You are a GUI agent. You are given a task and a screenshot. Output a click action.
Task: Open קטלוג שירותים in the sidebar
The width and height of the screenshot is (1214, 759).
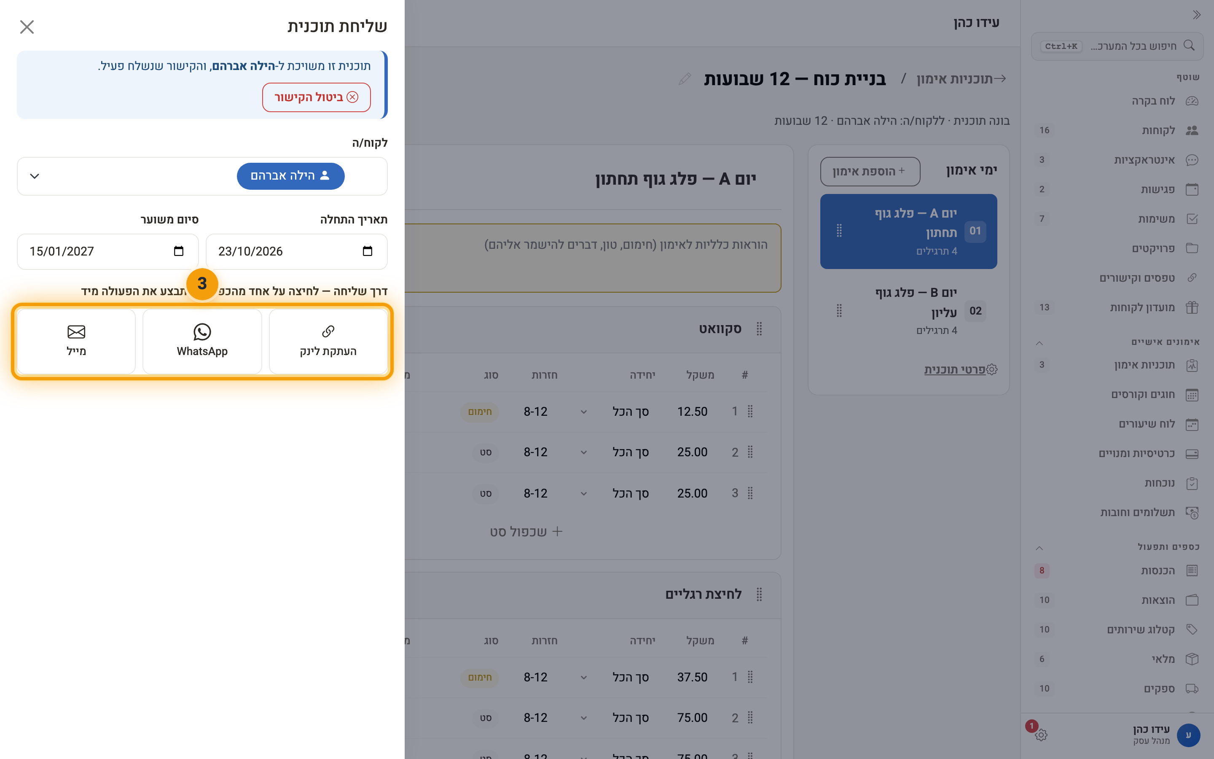coord(1117,630)
